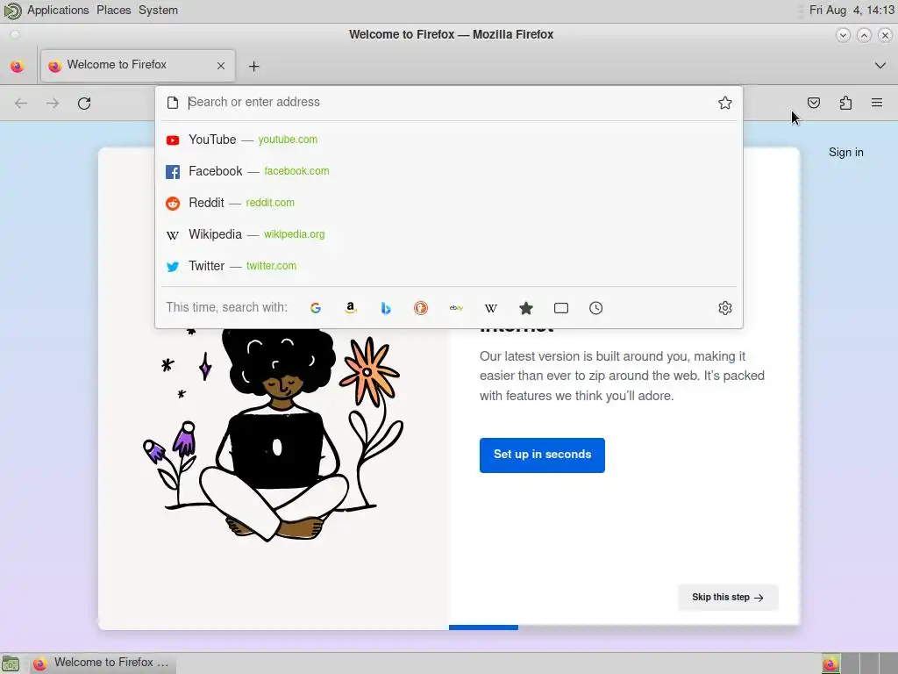Search this time with Wikipedia icon

click(x=491, y=308)
